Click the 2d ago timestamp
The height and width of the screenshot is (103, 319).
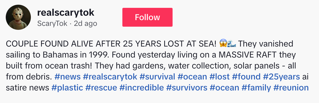click(86, 24)
